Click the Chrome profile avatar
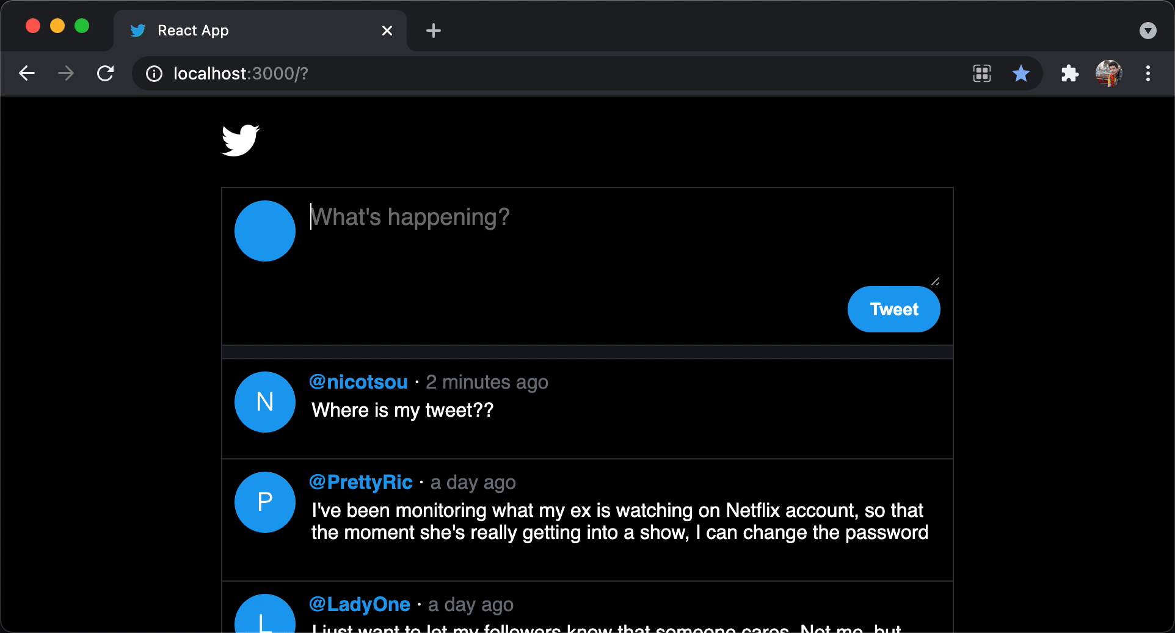 pyautogui.click(x=1109, y=73)
